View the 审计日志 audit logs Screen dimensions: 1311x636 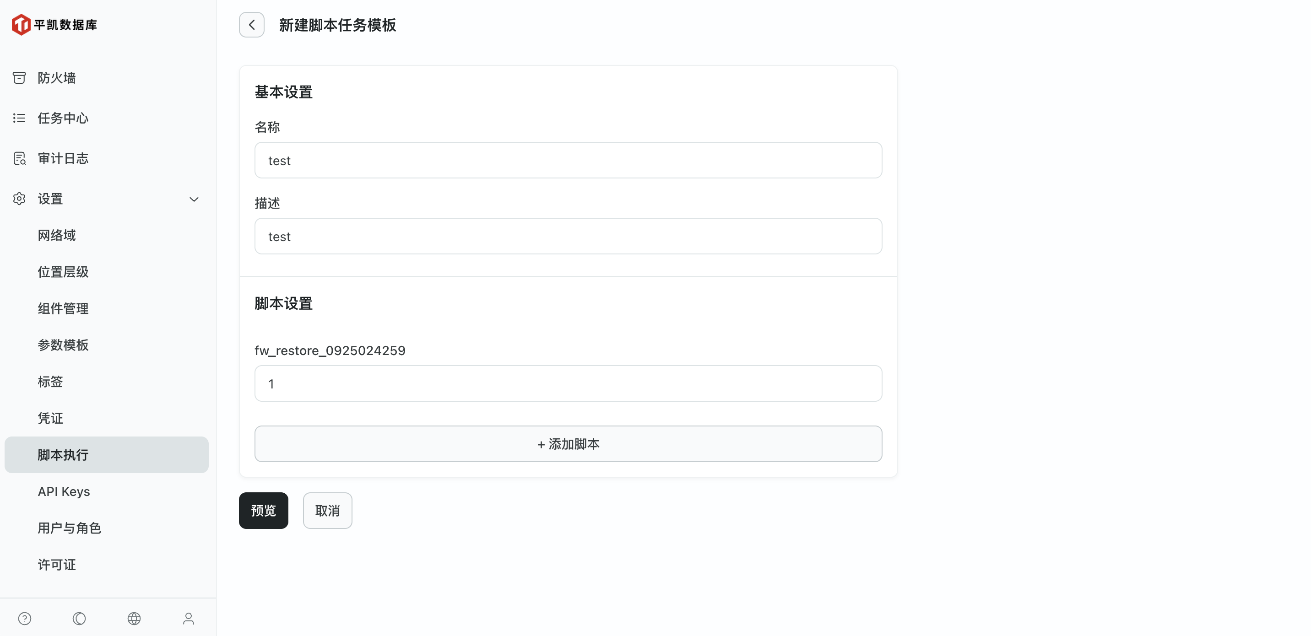click(x=63, y=158)
